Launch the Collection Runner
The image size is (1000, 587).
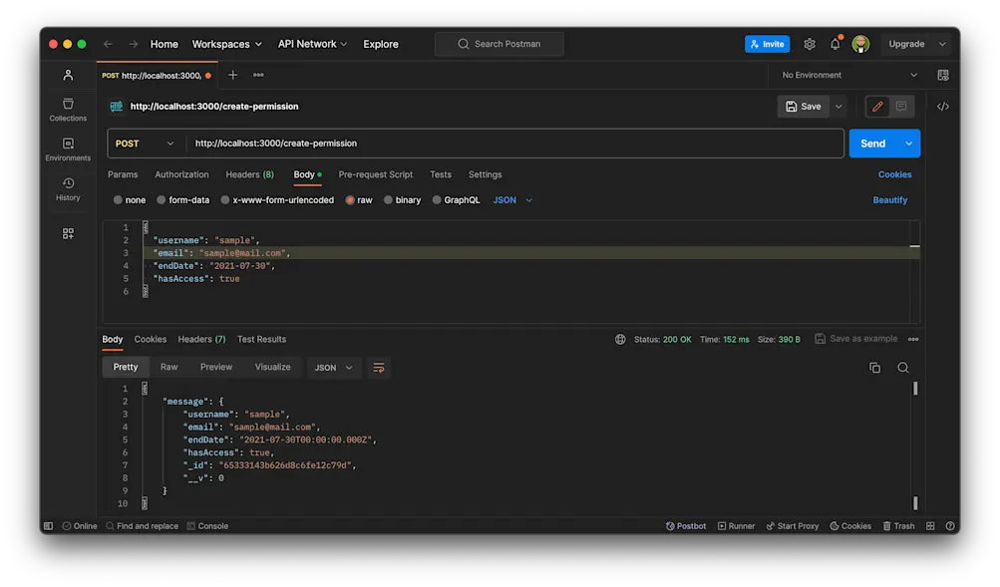pyautogui.click(x=736, y=525)
